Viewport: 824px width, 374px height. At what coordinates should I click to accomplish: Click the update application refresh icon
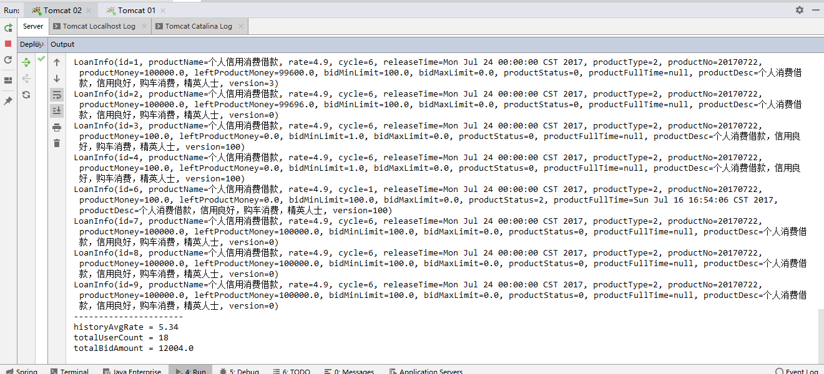(8, 60)
